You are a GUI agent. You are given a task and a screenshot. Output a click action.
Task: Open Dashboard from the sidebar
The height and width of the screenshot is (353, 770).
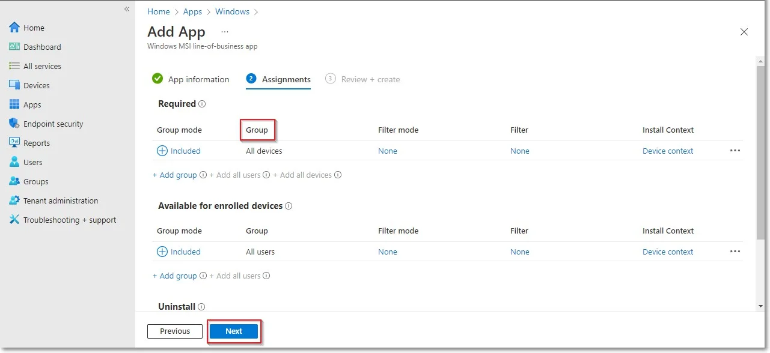(x=42, y=47)
